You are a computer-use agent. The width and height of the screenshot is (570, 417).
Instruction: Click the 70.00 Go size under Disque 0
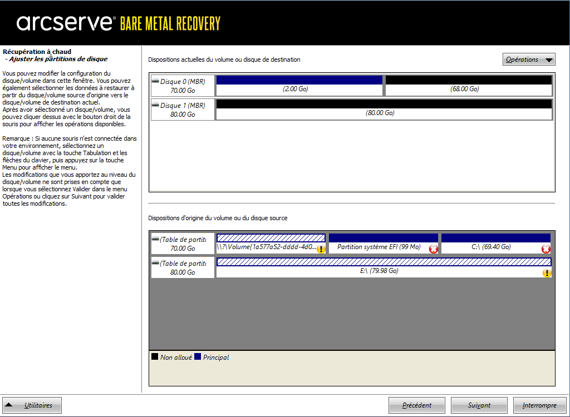click(x=183, y=91)
